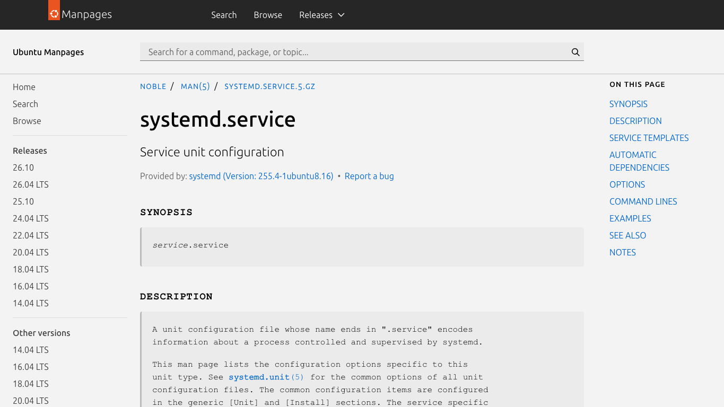This screenshot has height=407, width=724.
Task: Open Search in top navigation
Action: tap(224, 15)
